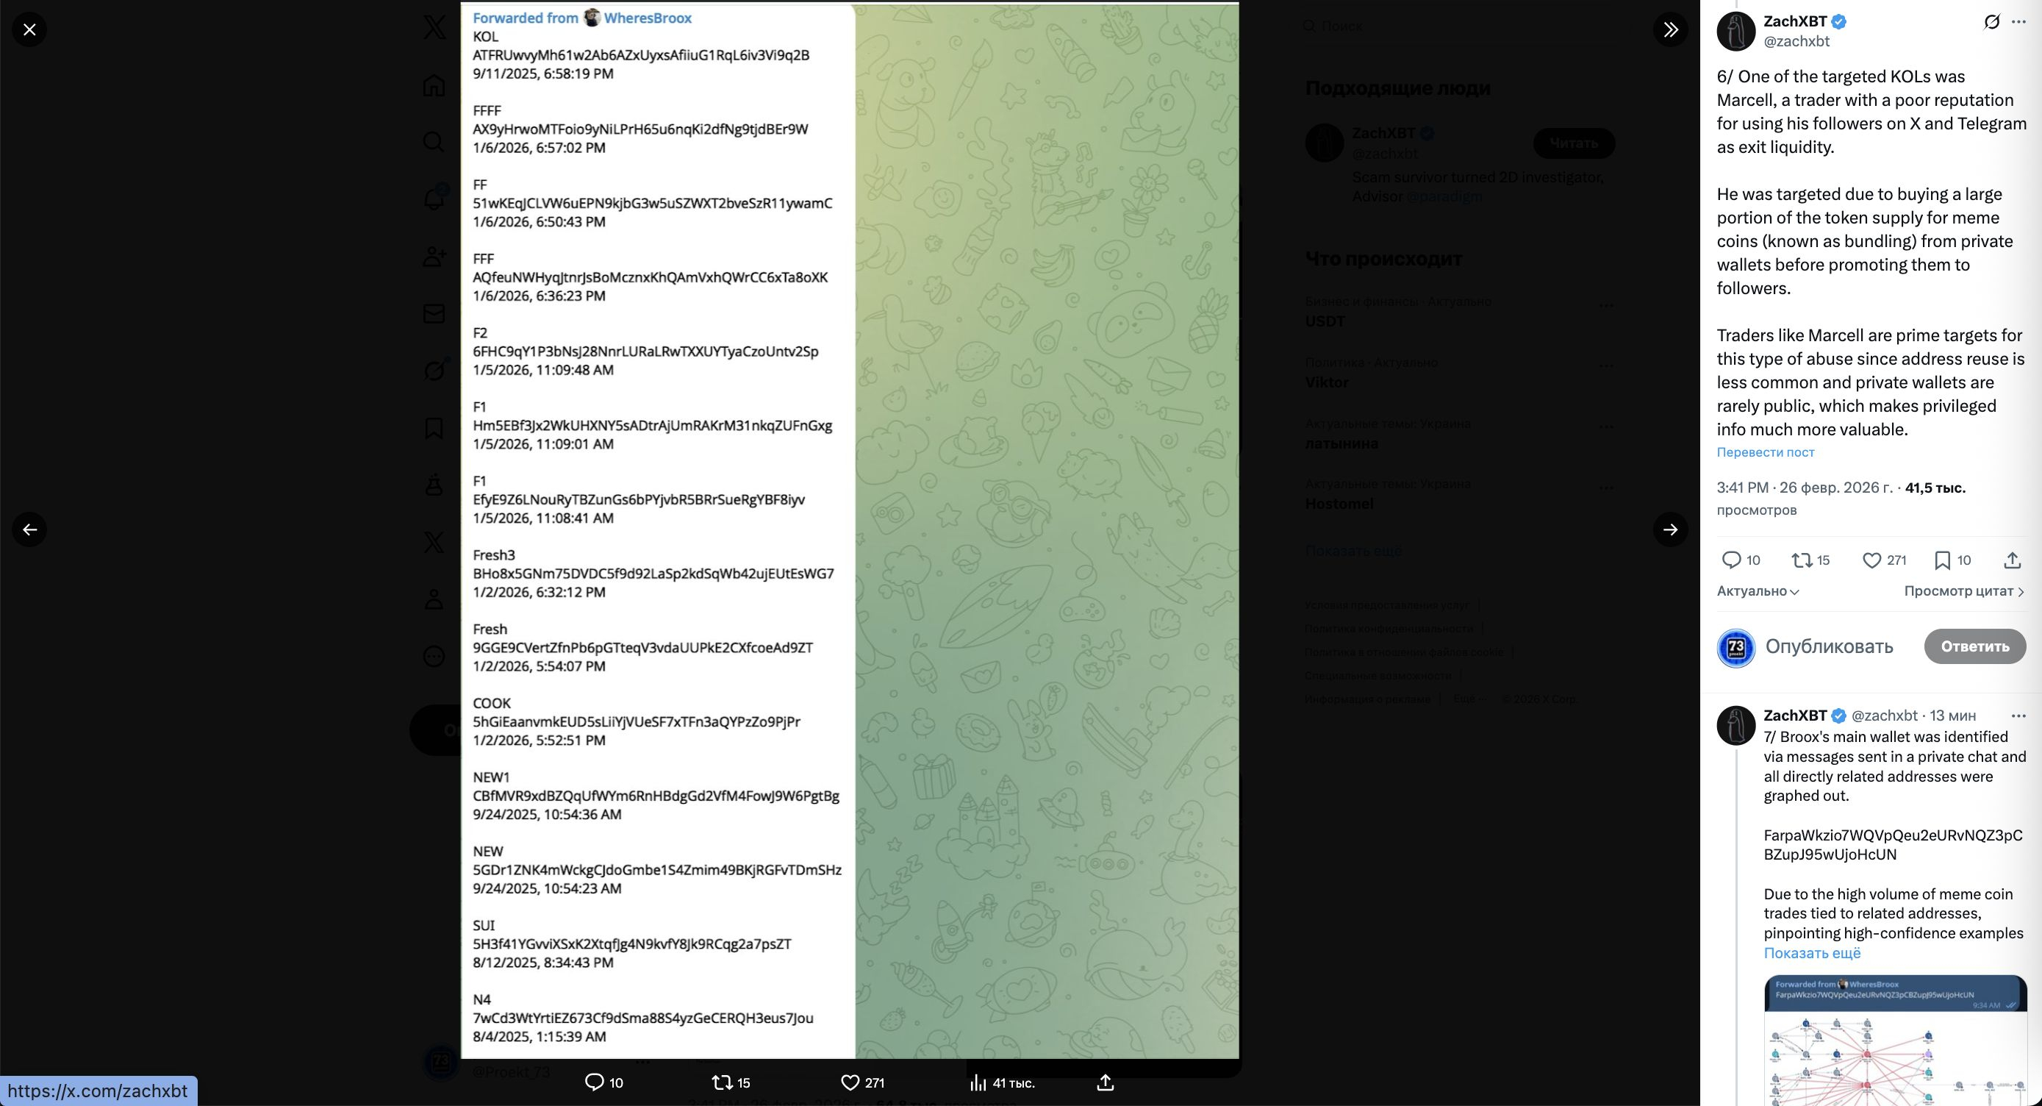Click Показать ещё in post 7

[1811, 953]
